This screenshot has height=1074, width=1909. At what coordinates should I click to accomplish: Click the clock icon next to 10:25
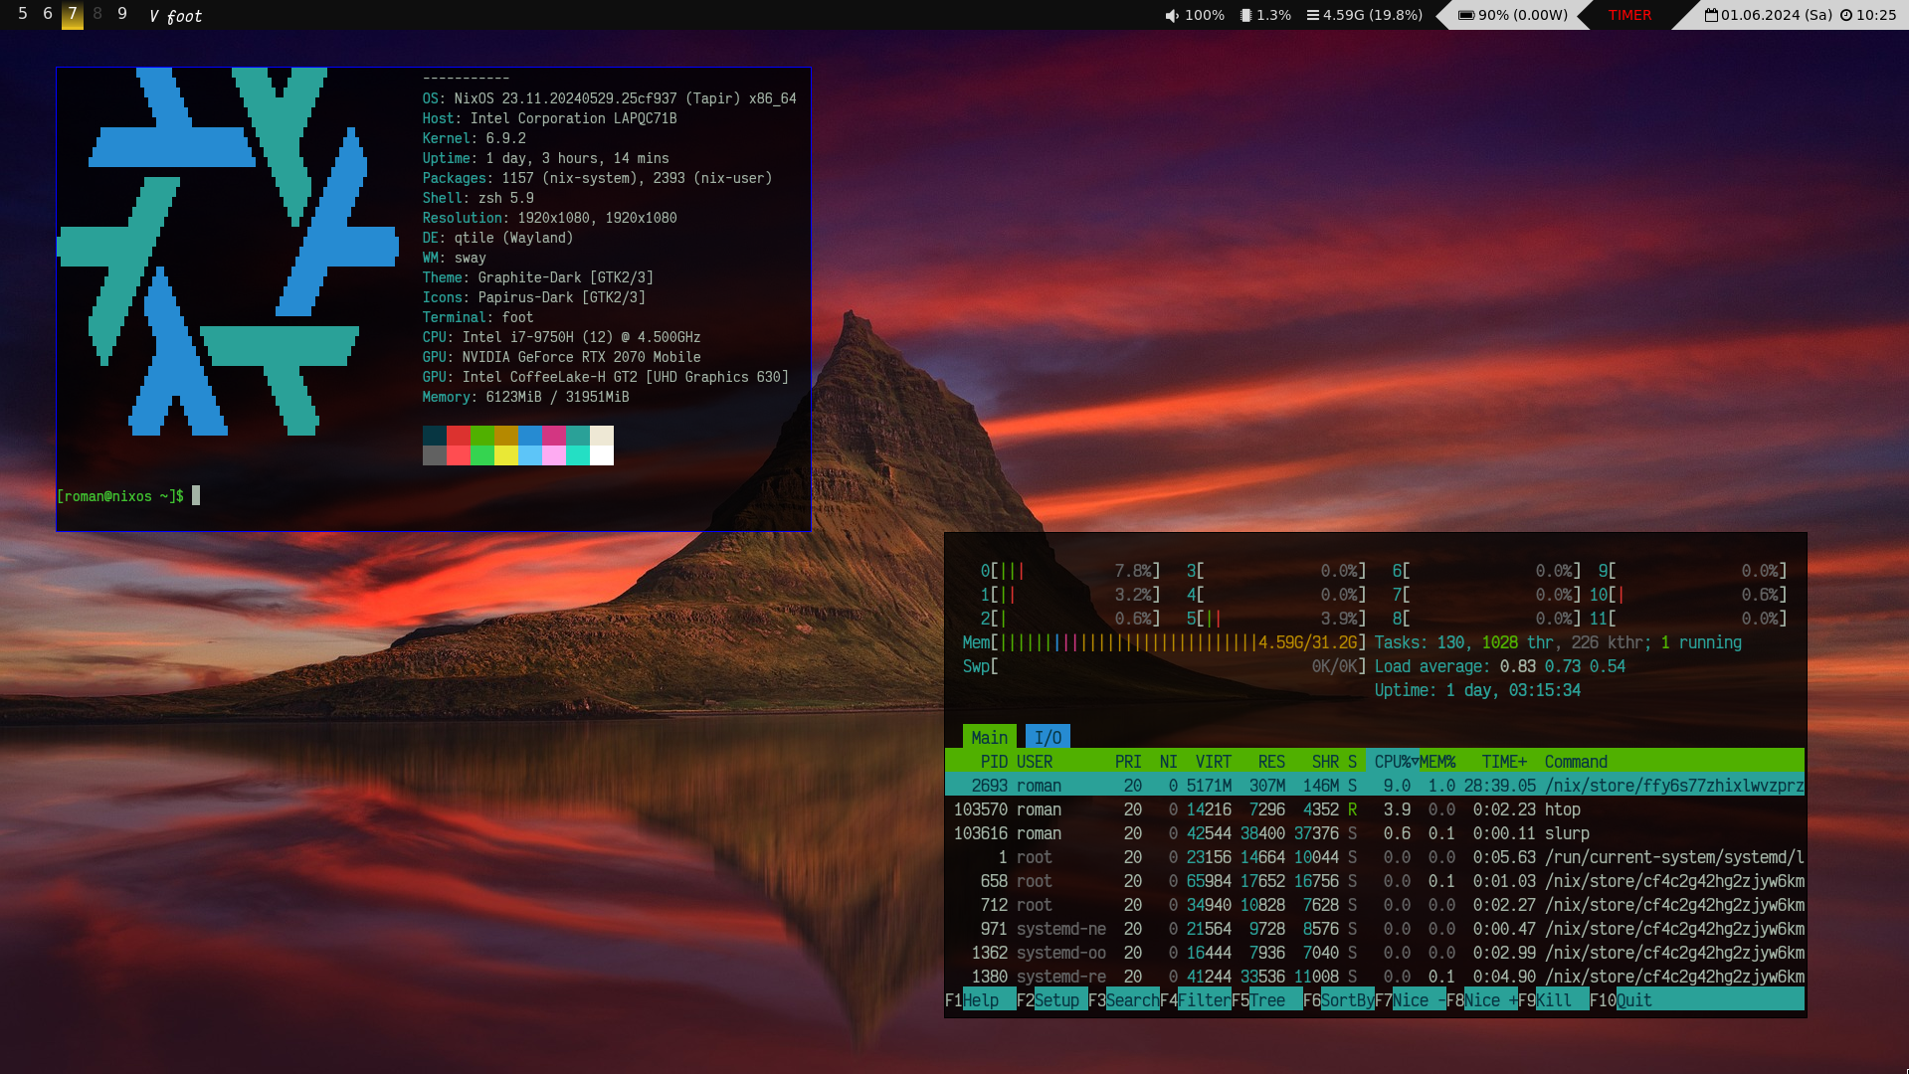(x=1846, y=15)
